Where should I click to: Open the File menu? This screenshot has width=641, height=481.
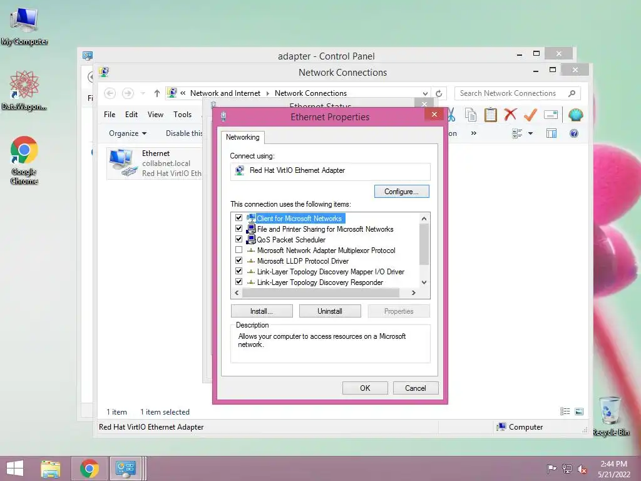pos(110,115)
